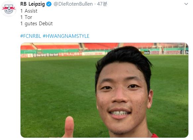Click the red stadium seats in photo
The image size is (193, 140).
(x=57, y=46)
